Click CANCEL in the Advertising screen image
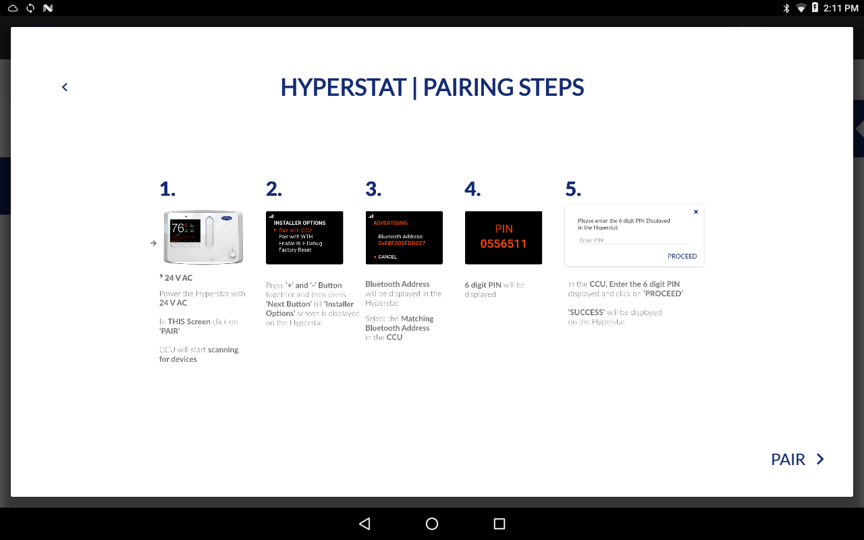Viewport: 864px width, 540px height. 386,257
